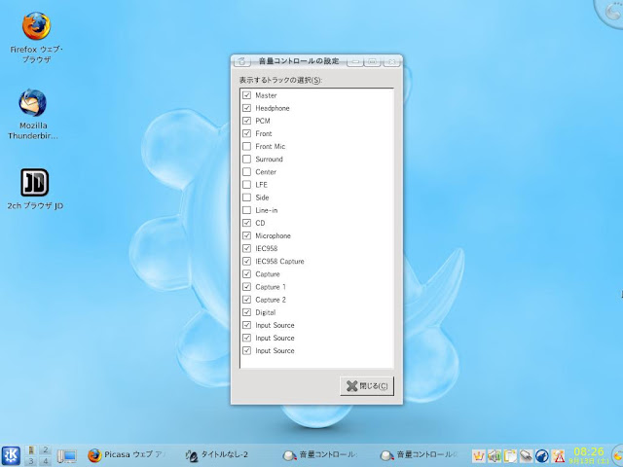The height and width of the screenshot is (467, 623).
Task: Uncheck the CD track checkbox
Action: (246, 223)
